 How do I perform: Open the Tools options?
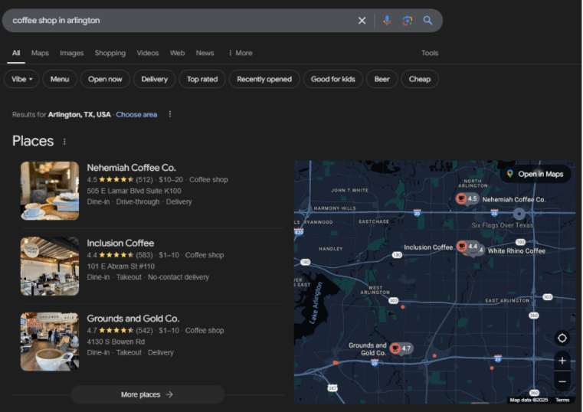pyautogui.click(x=430, y=53)
